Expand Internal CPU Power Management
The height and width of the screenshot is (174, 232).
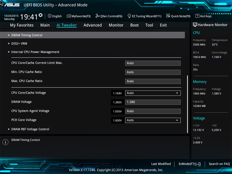(34, 52)
